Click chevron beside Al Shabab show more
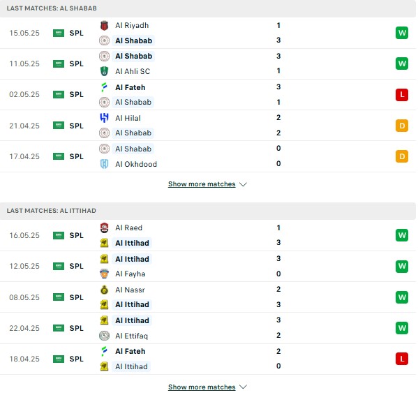Image resolution: width=418 pixels, height=395 pixels. (243, 184)
